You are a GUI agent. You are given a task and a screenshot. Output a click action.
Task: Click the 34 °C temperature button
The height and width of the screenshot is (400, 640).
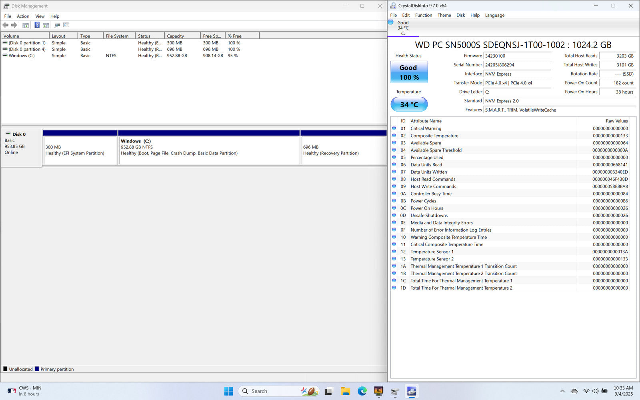pos(409,104)
